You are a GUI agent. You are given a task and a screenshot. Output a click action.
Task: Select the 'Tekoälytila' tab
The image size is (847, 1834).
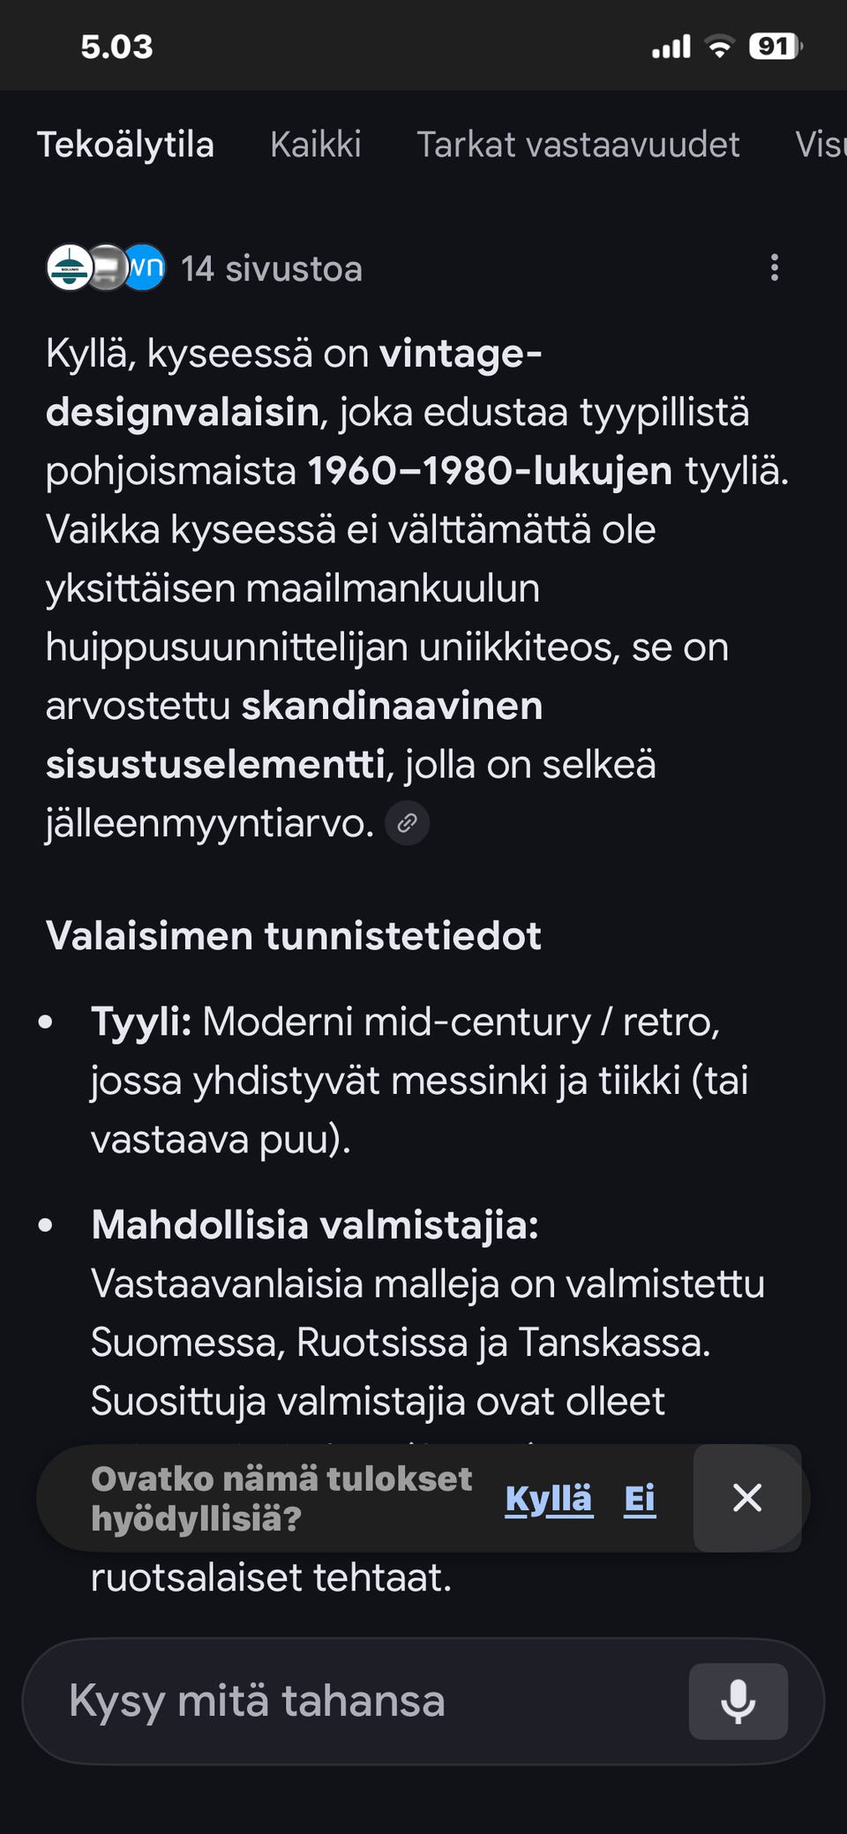coord(125,144)
